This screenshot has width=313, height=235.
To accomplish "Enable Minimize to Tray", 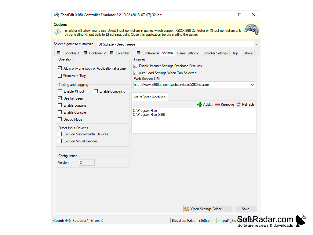I will point(60,76).
